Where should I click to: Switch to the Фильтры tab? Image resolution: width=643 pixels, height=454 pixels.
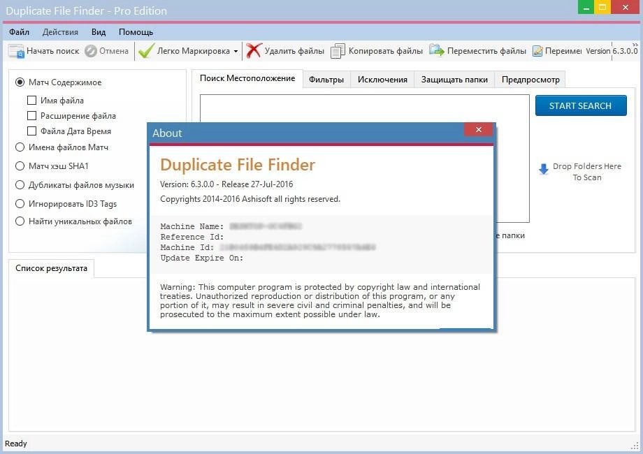point(326,80)
